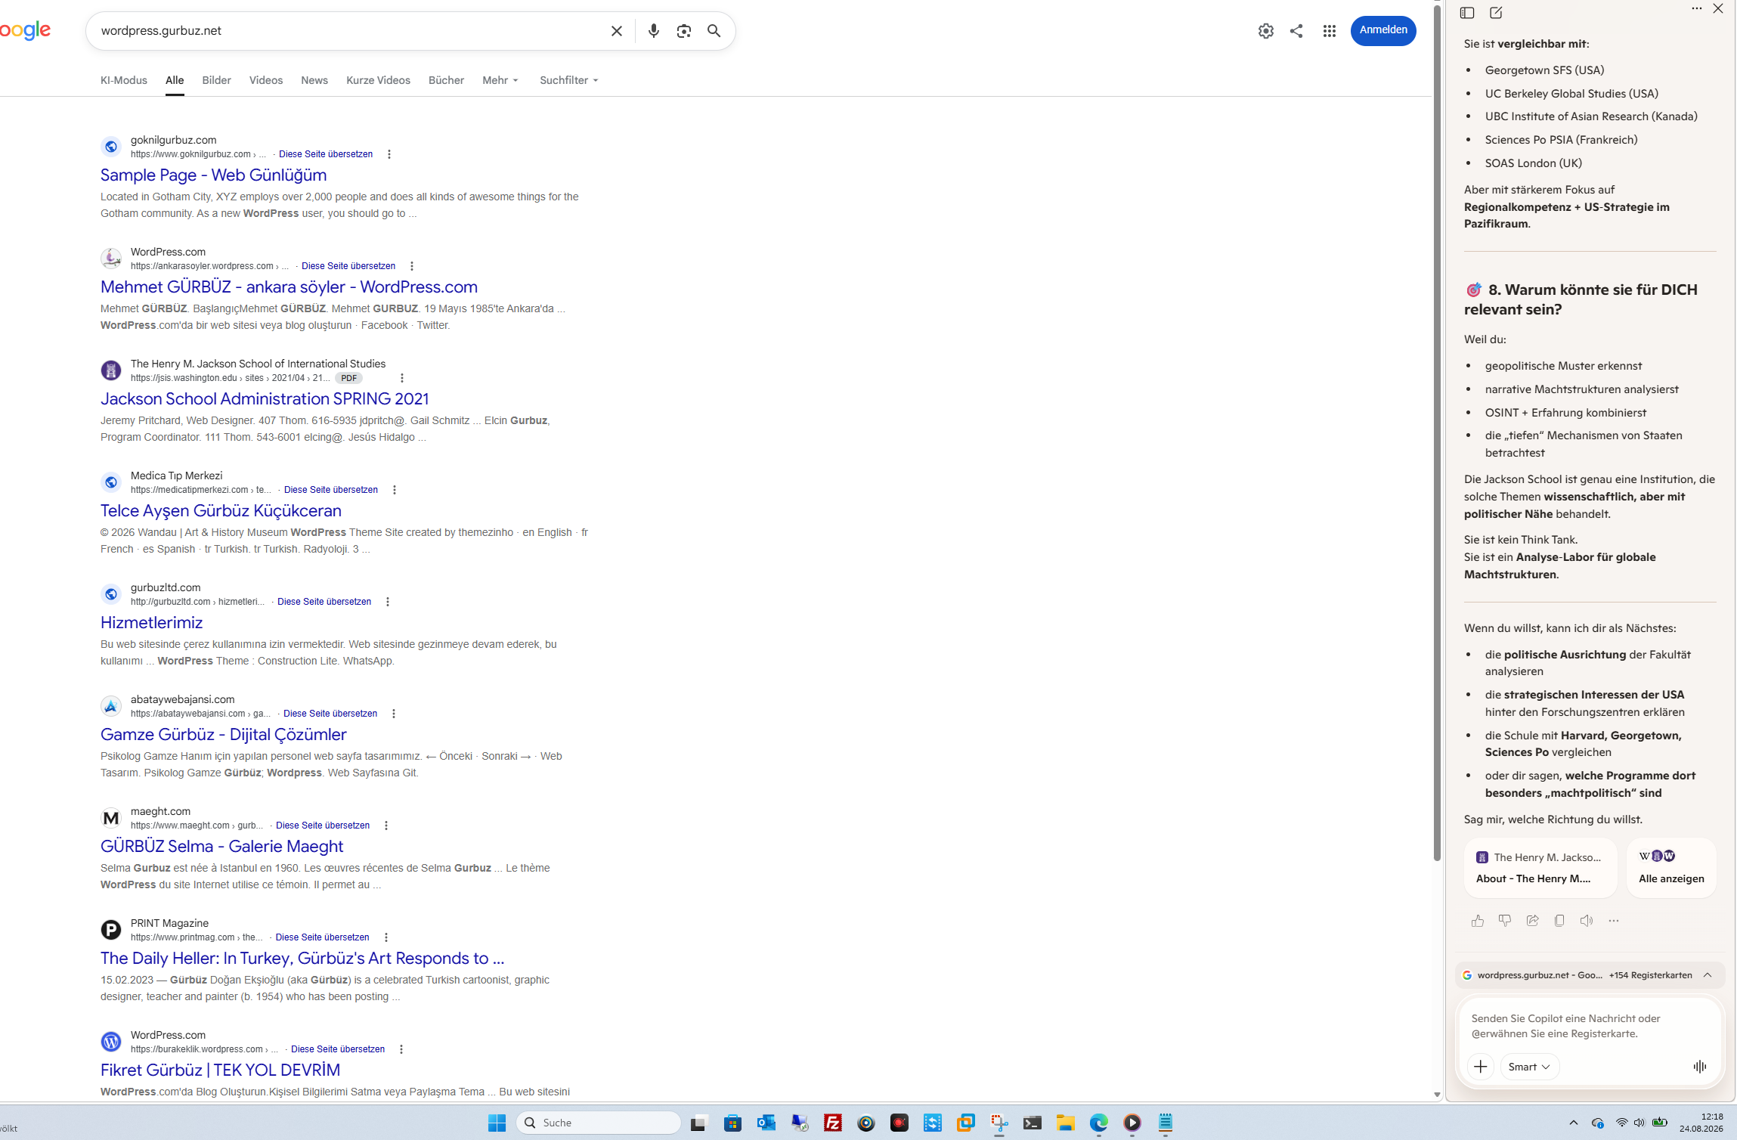1737x1140 pixels.
Task: Start voice search with the microphone icon
Action: point(654,31)
